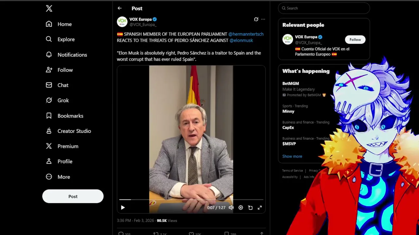The height and width of the screenshot is (235, 419).
Task: Open Chat envelope icon
Action: (49, 85)
